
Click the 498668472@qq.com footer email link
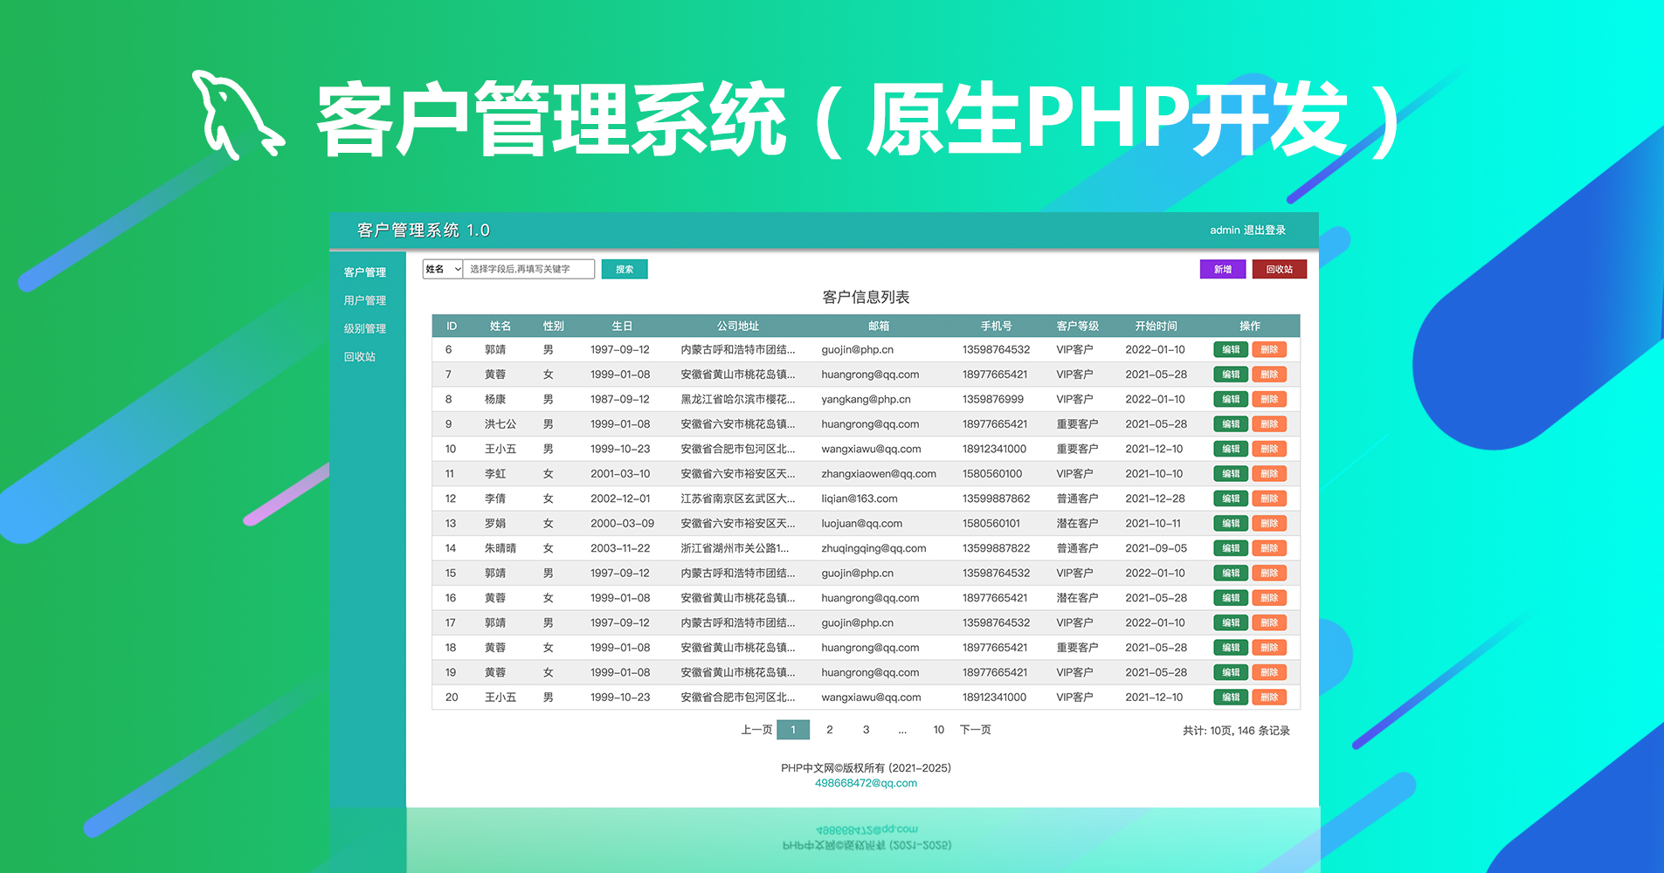pyautogui.click(x=866, y=783)
